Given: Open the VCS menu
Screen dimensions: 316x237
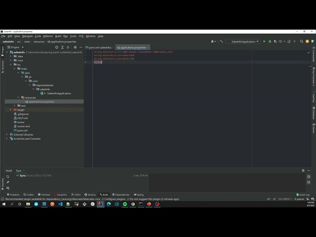Looking at the screenshot, I should (81, 36).
